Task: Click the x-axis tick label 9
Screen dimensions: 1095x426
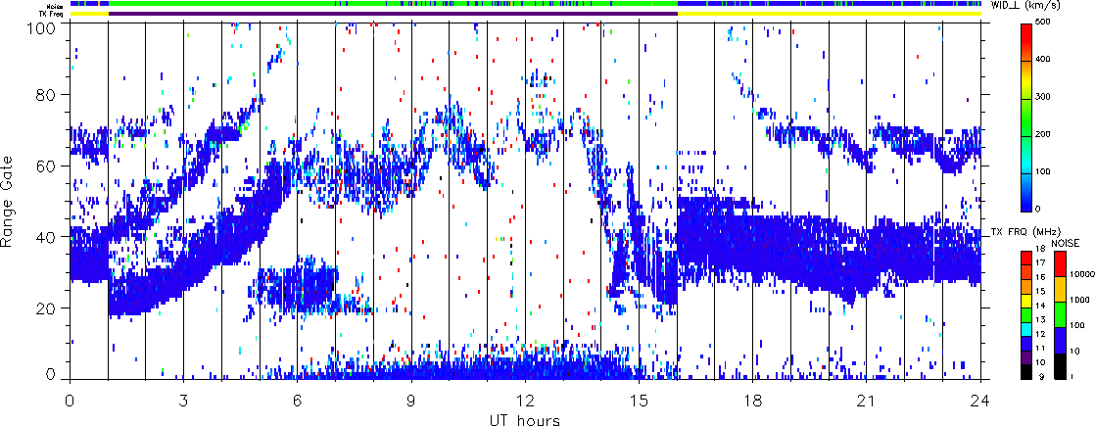Action: coord(411,402)
